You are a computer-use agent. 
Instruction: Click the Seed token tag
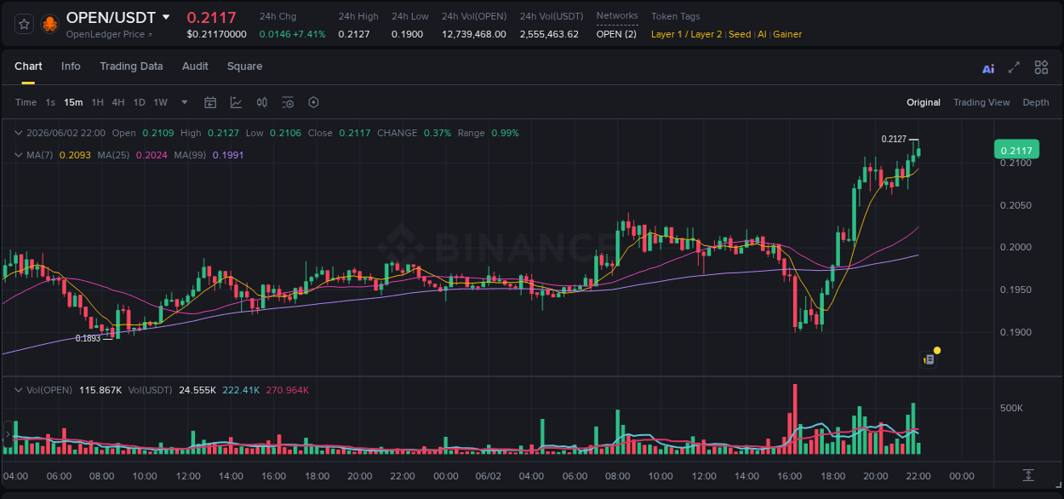click(740, 34)
